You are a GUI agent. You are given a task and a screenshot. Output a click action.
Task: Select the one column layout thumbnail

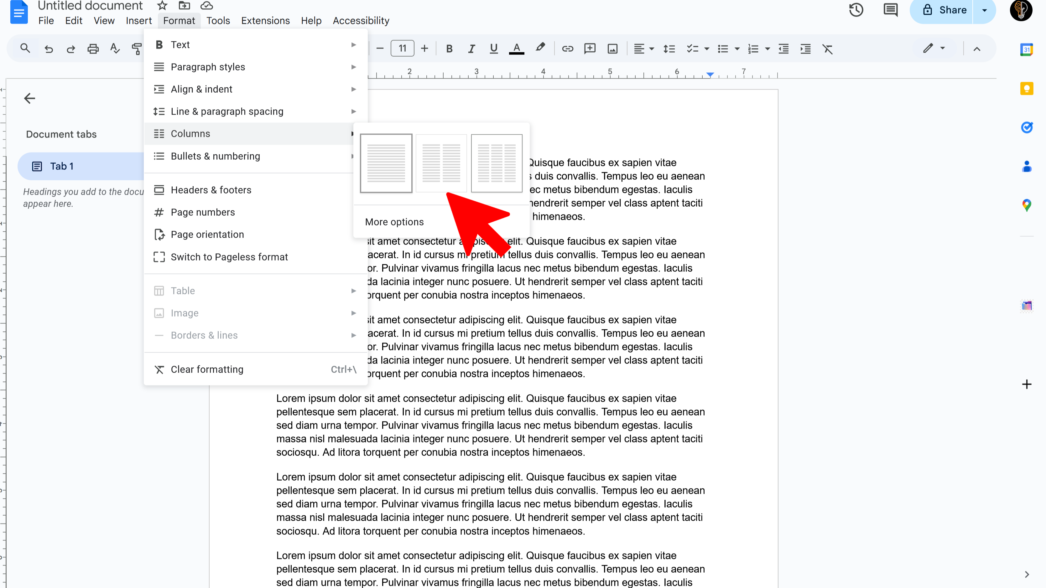pyautogui.click(x=386, y=163)
